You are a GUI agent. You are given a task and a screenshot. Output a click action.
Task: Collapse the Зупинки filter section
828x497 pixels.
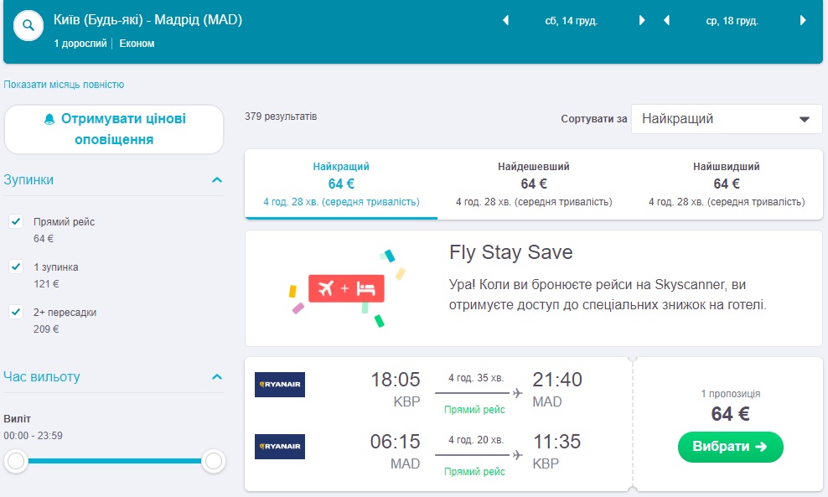pyautogui.click(x=217, y=180)
